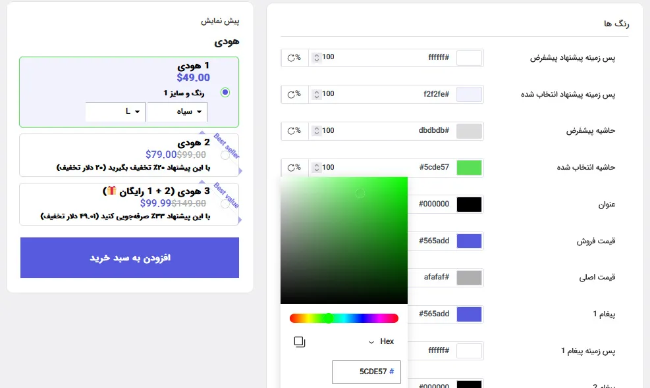Click the gift emoji in 3 hoodie offer
The image size is (650, 388).
111,191
